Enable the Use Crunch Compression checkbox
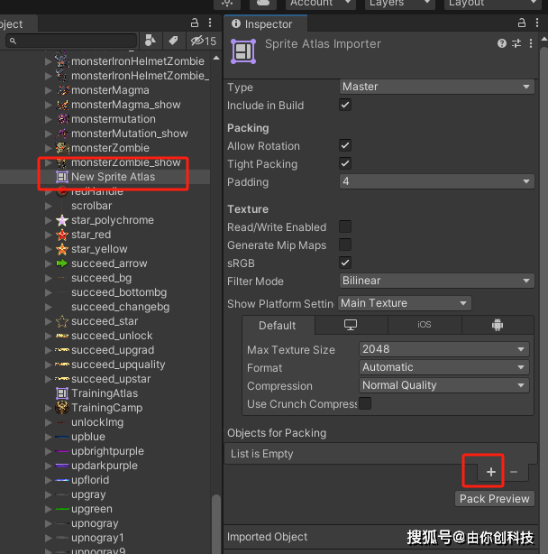The height and width of the screenshot is (554, 548). (x=365, y=403)
